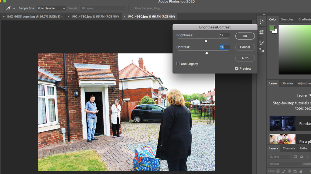Filter layers by pixel layer icon
Image resolution: width=311 pixels, height=174 pixels.
[295, 157]
